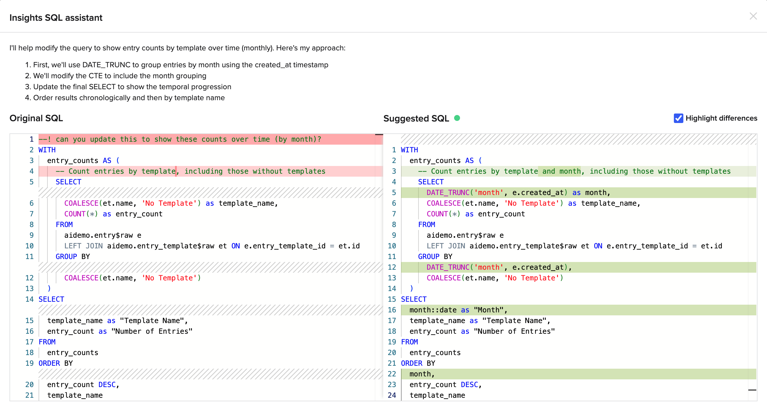Image resolution: width=767 pixels, height=409 pixels.
Task: Click the scrollbar marker at bottom of Suggested SQL
Action: (x=752, y=390)
